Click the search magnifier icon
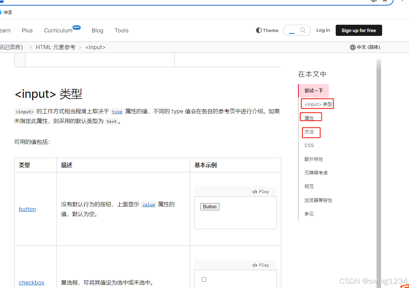 coord(303,30)
